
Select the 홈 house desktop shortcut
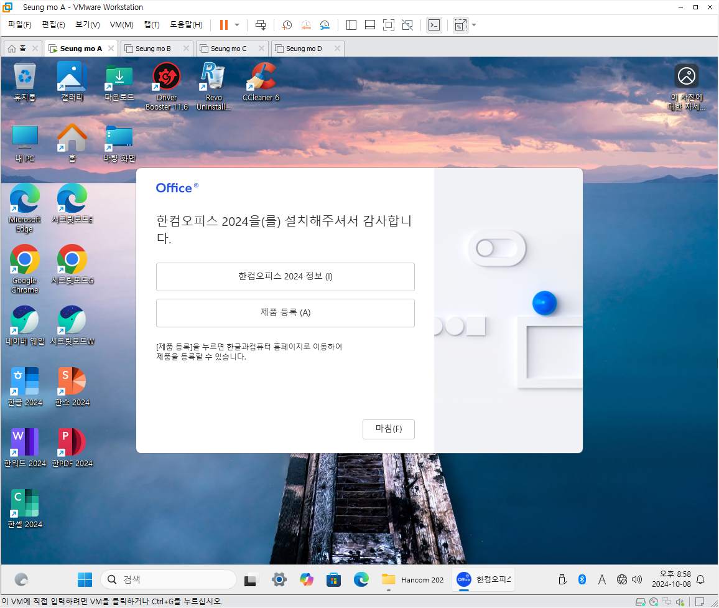pos(72,143)
